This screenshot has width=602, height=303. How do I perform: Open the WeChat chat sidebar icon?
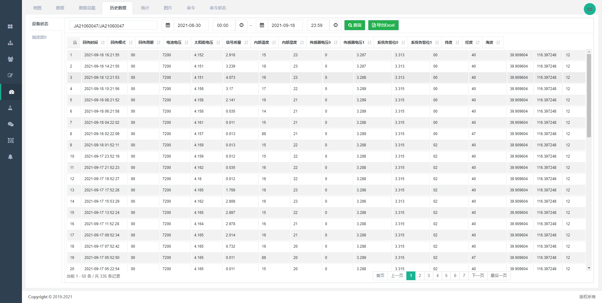tap(10, 124)
